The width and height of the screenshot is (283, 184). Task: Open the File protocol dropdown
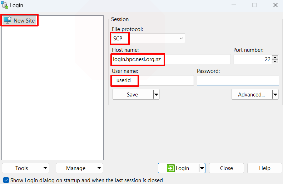148,38
